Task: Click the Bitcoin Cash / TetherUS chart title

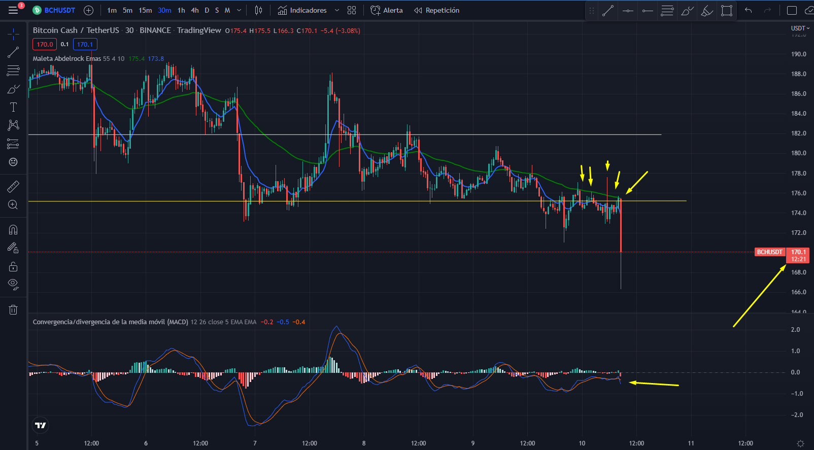Action: point(76,30)
